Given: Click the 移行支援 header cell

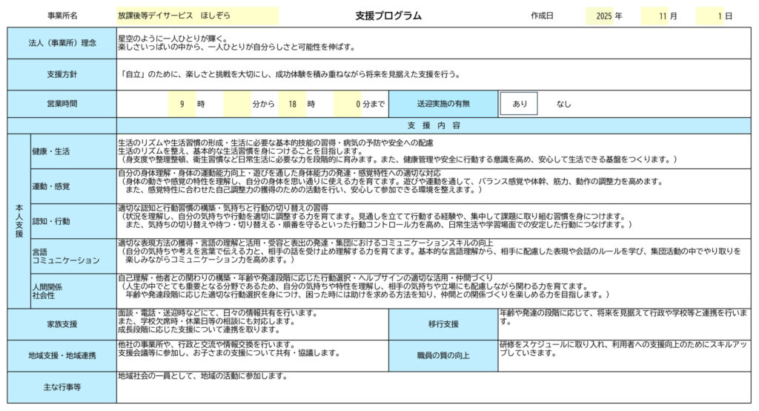Looking at the screenshot, I should [443, 324].
